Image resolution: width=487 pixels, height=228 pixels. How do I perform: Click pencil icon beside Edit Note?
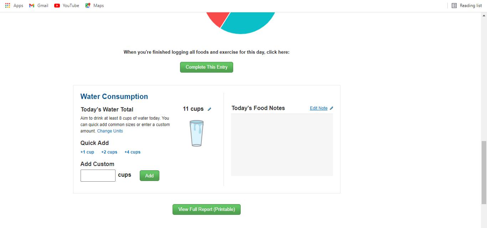(x=332, y=108)
